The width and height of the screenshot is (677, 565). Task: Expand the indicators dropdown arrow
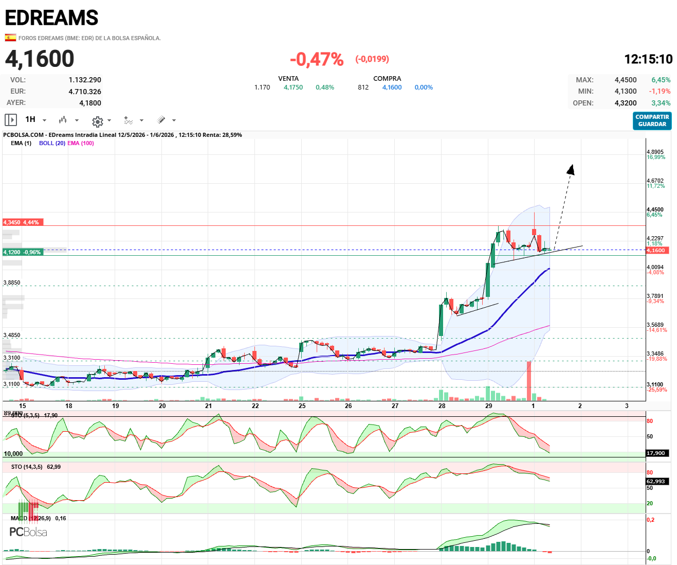pos(141,120)
